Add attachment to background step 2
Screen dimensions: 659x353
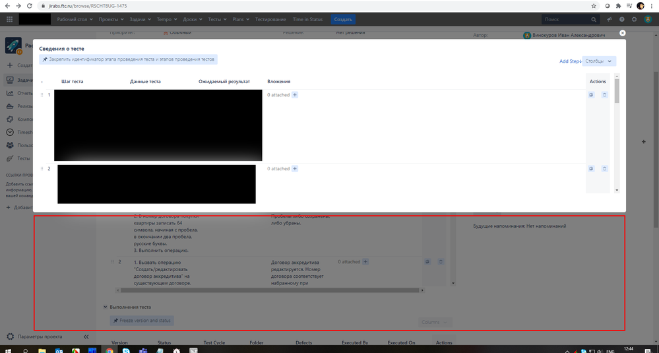click(365, 262)
